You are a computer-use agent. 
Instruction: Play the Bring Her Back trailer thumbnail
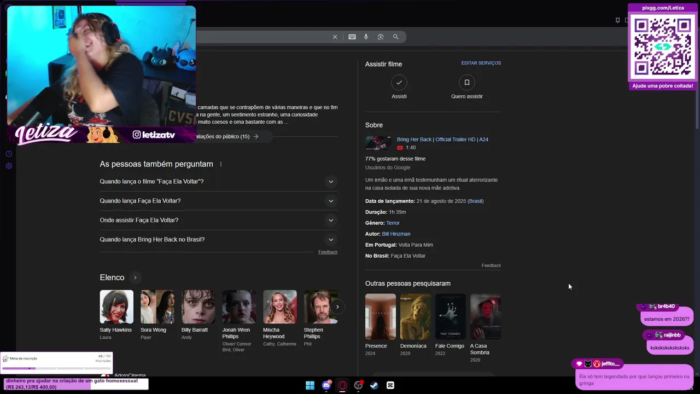click(x=378, y=143)
